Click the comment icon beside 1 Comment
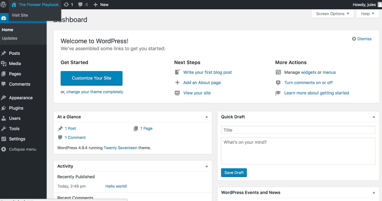 60,137
